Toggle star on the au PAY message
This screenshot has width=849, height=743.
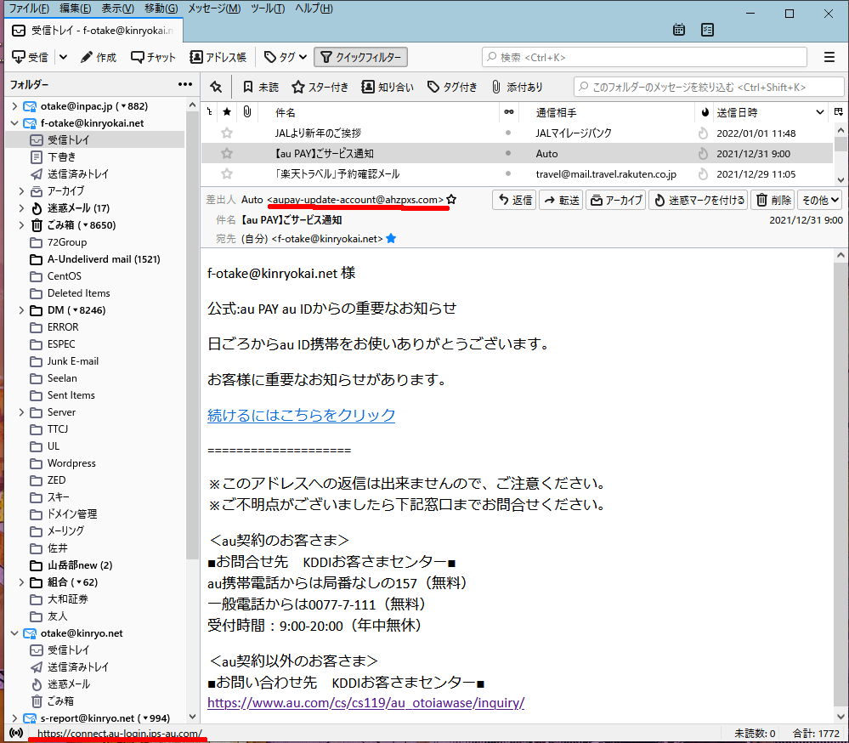point(227,154)
